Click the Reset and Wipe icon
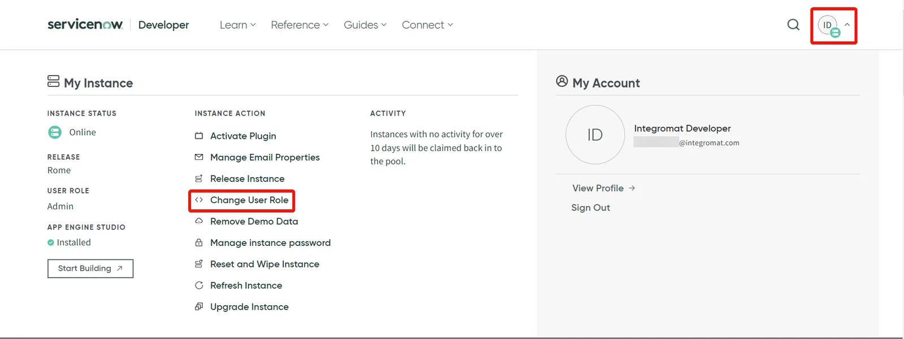Viewport: 904px width, 339px height. click(199, 264)
